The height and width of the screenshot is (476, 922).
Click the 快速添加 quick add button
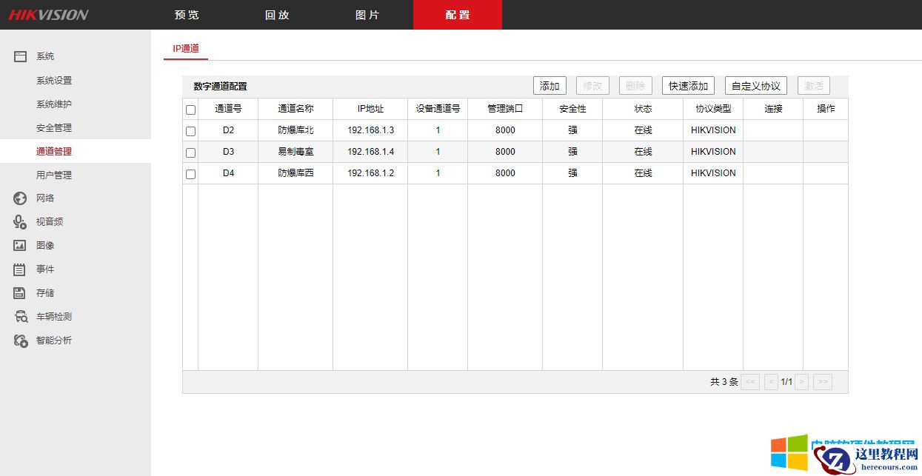click(x=687, y=85)
